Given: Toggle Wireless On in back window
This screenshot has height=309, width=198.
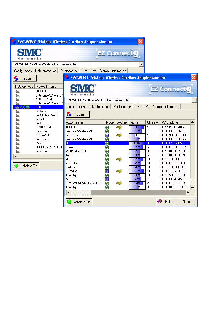Looking at the screenshot, I should (x=26, y=166).
